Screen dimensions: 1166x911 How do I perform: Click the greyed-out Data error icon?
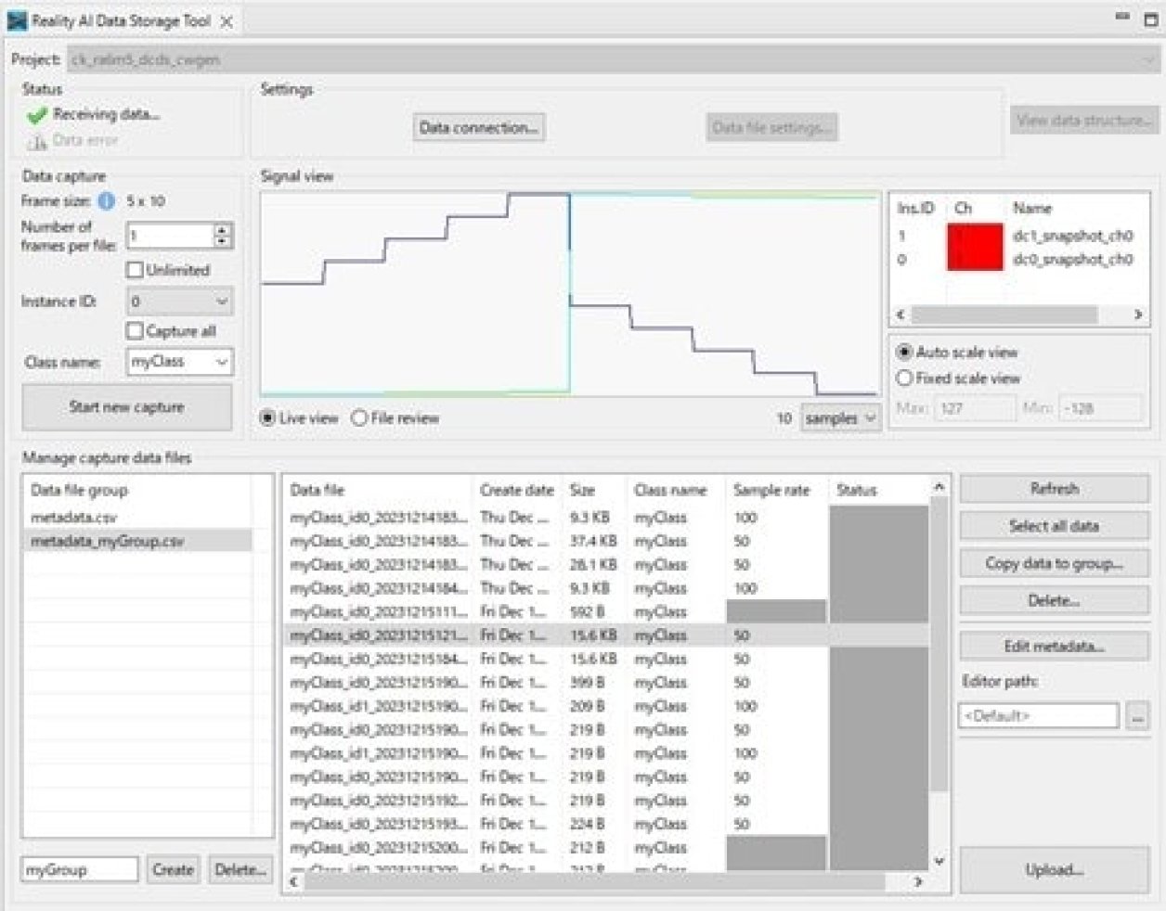coord(39,142)
